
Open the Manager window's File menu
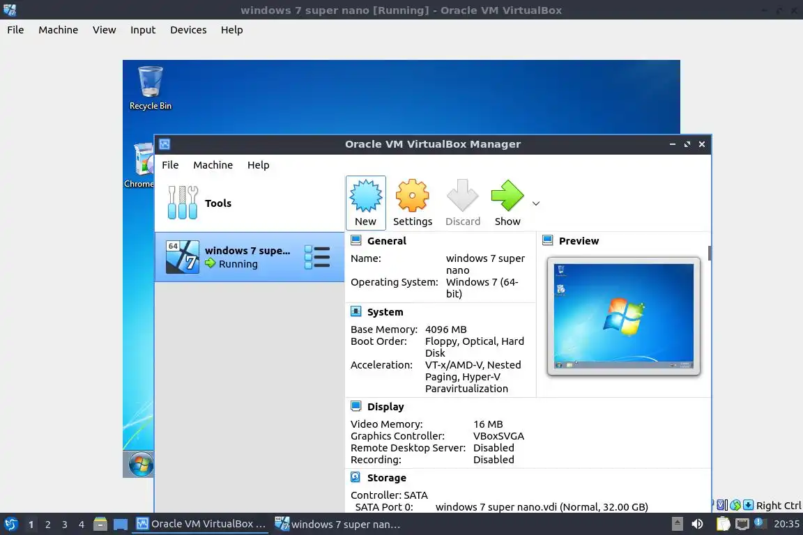pyautogui.click(x=170, y=165)
